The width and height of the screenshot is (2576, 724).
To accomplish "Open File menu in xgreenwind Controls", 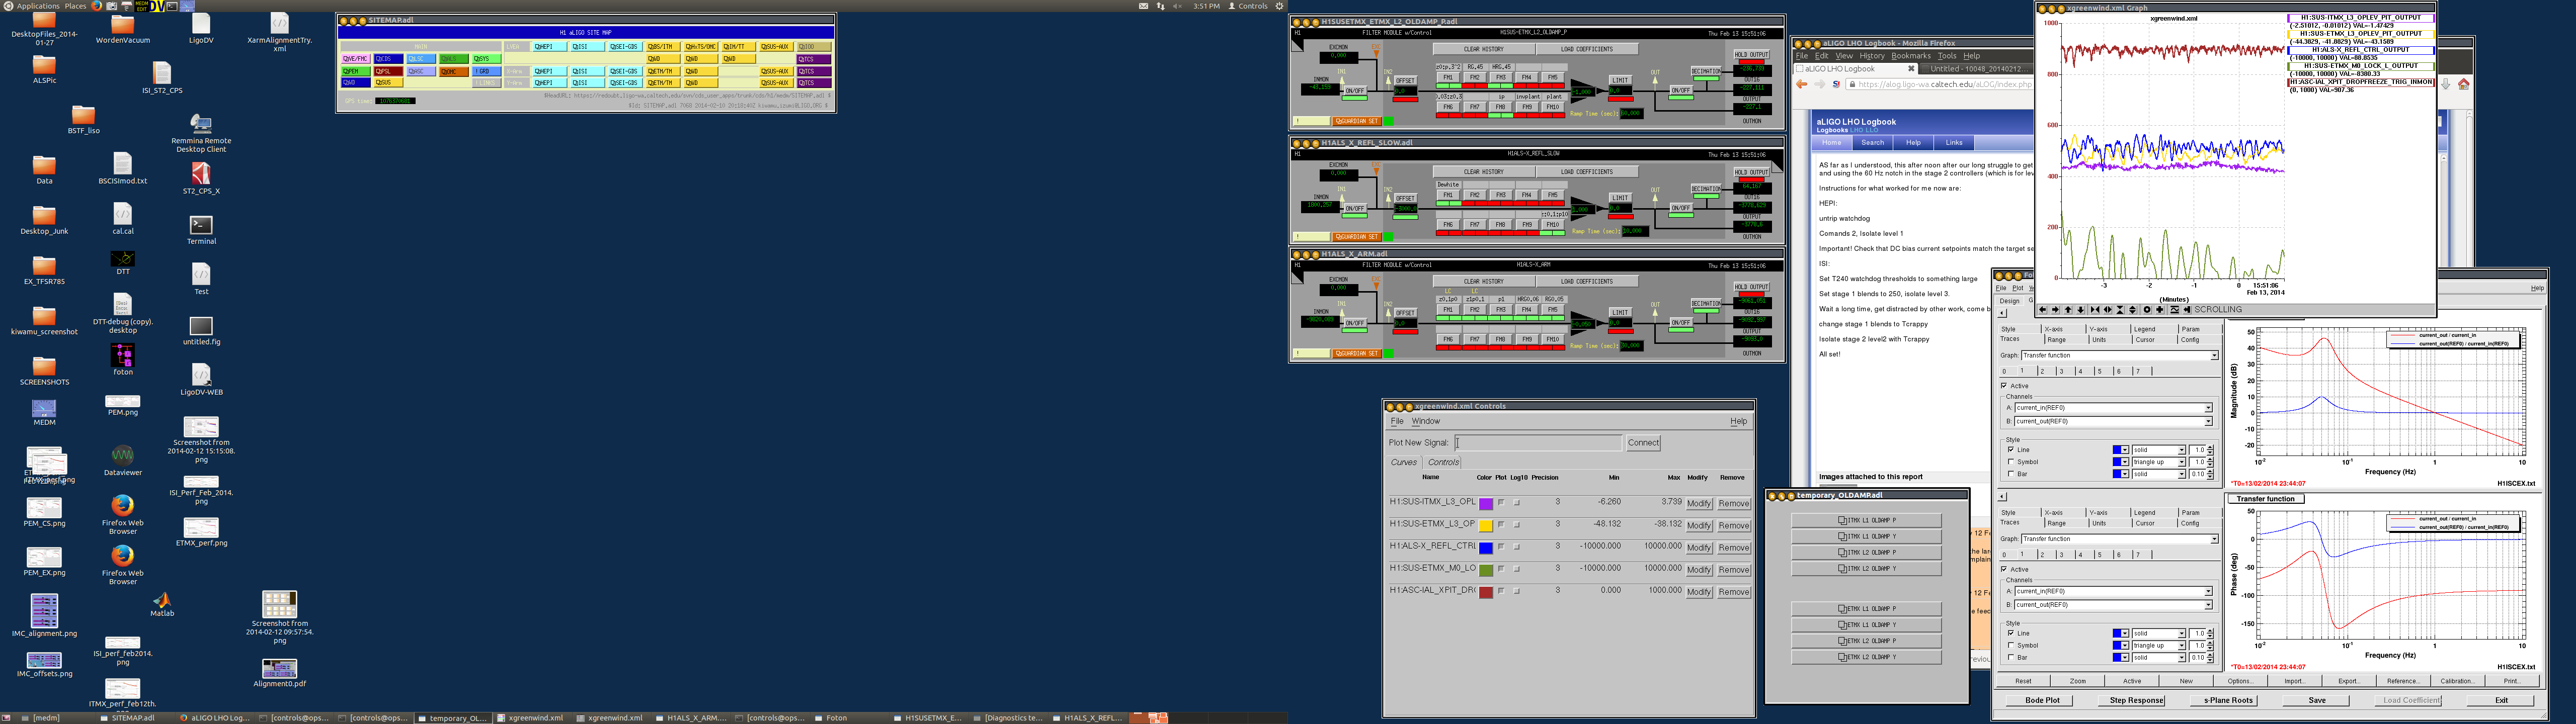I will [x=1397, y=421].
